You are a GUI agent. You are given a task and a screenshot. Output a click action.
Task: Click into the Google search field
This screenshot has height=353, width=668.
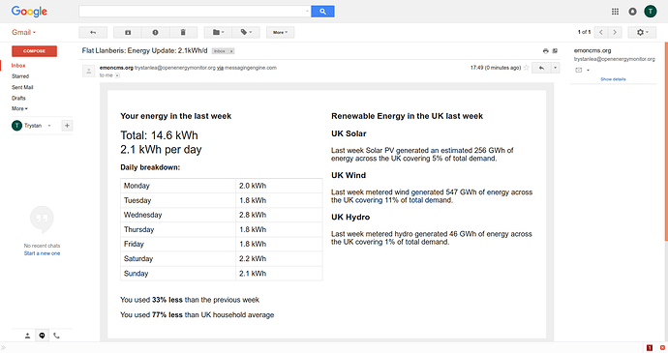tap(192, 12)
